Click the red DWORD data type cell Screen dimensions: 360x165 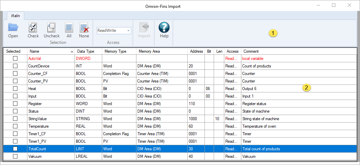point(88,59)
